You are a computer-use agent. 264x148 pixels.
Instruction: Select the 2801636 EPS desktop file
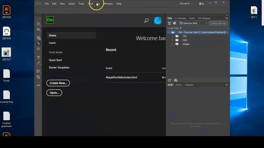click(7, 33)
